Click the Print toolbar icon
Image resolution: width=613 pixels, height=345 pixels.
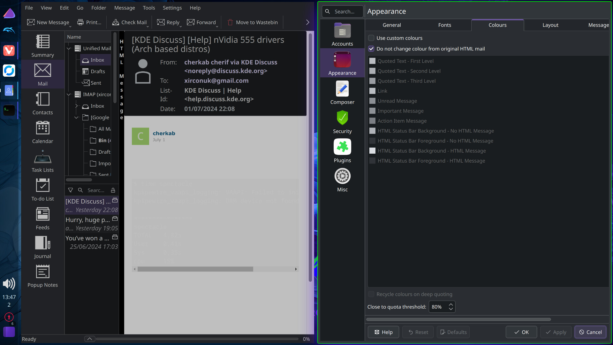80,22
